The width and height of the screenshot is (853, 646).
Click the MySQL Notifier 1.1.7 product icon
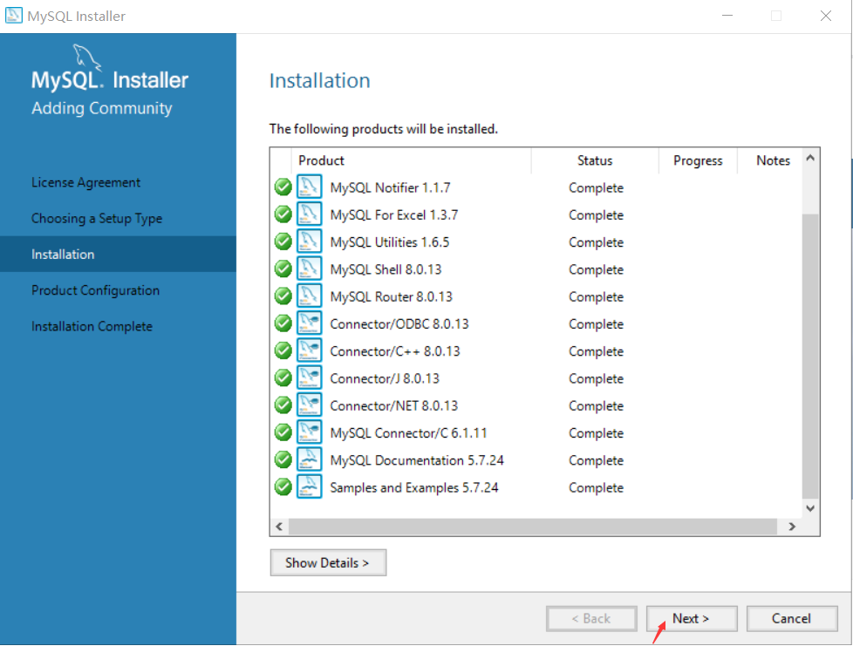tap(309, 187)
